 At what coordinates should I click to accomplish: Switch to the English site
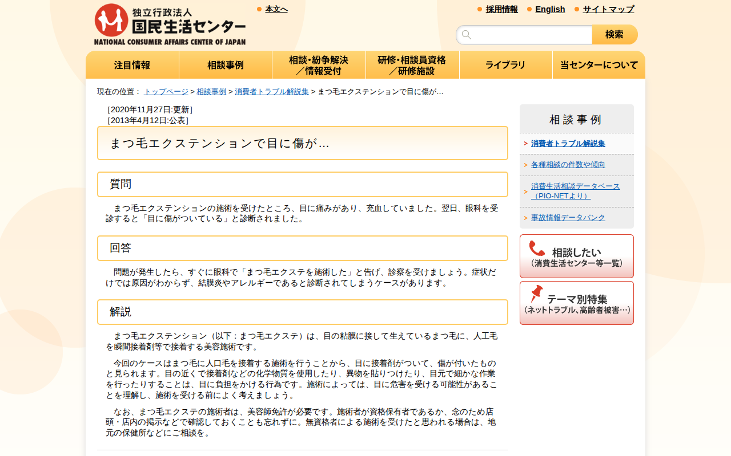tap(550, 9)
